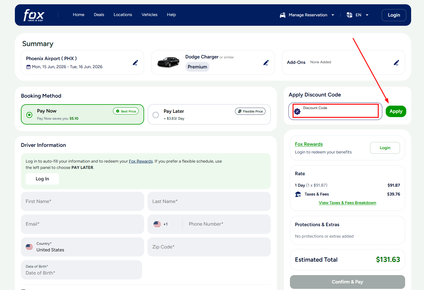Click the Best Price badge
Viewport: 424px width, 290px height.
[x=126, y=111]
